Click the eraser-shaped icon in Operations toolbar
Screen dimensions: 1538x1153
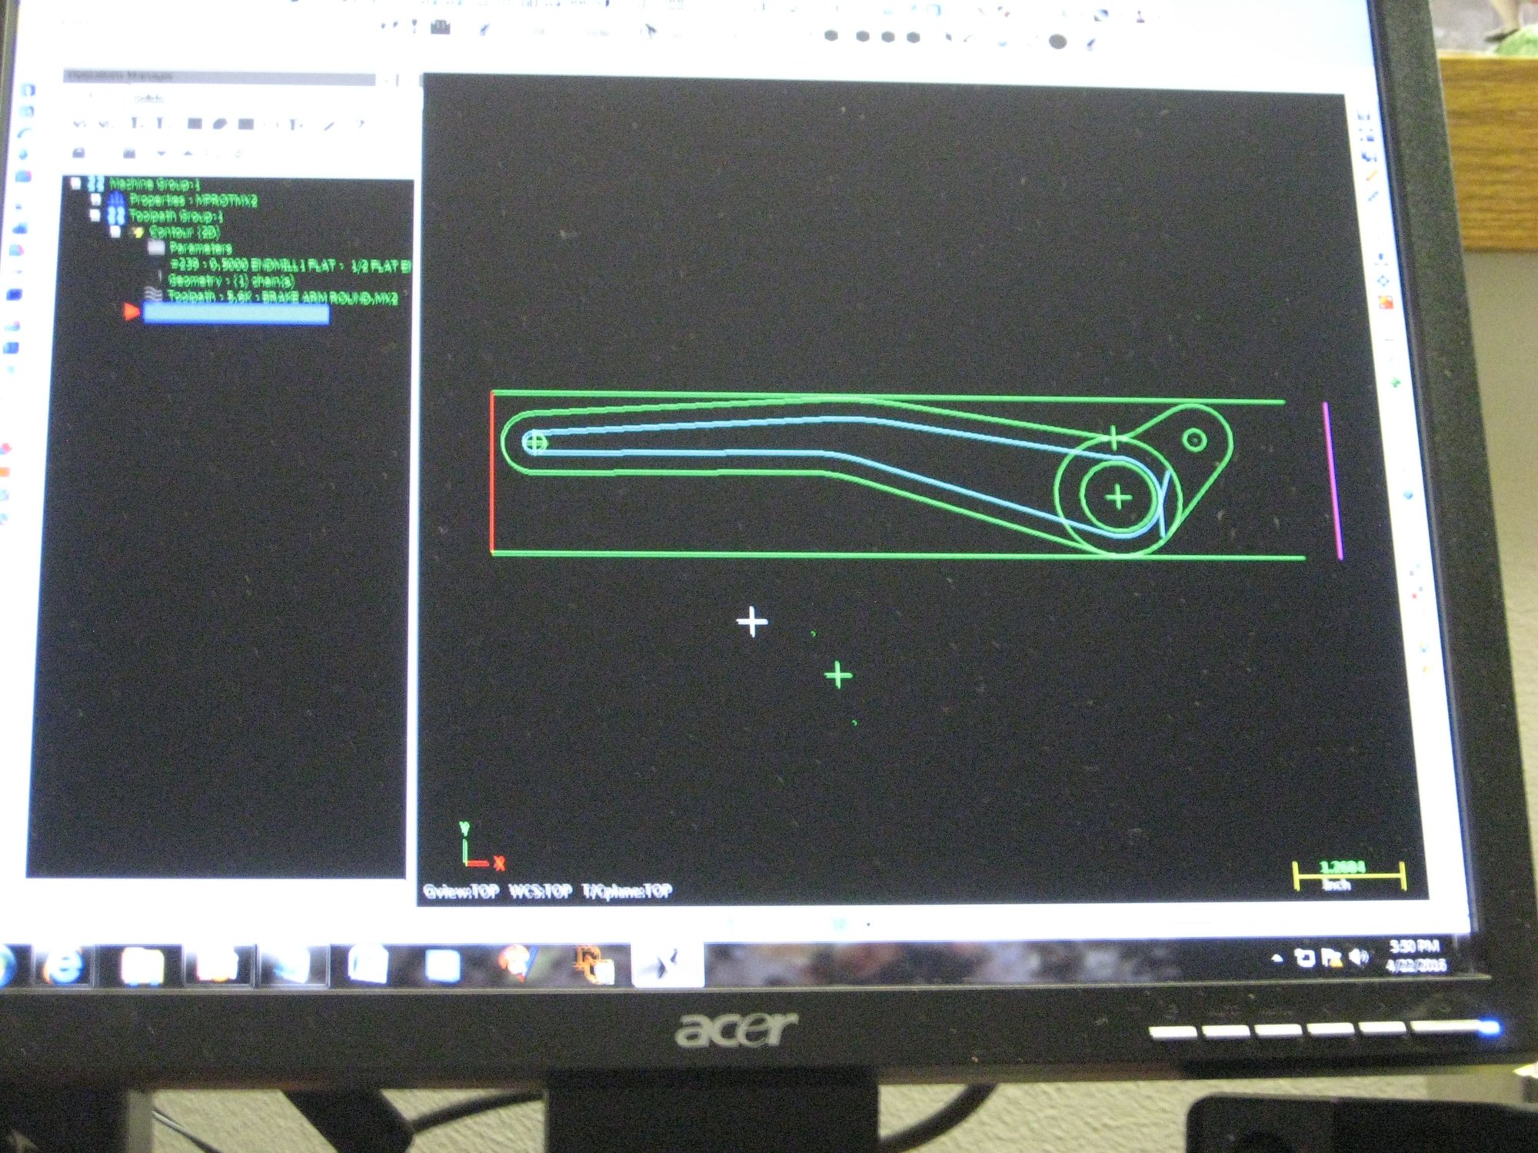click(x=220, y=124)
